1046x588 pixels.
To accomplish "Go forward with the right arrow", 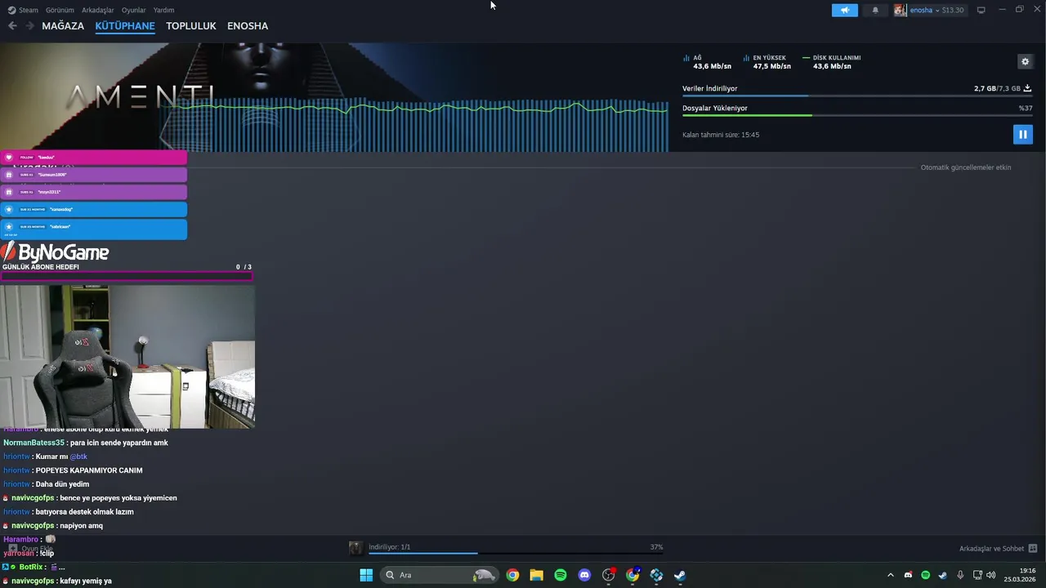I will (x=30, y=26).
